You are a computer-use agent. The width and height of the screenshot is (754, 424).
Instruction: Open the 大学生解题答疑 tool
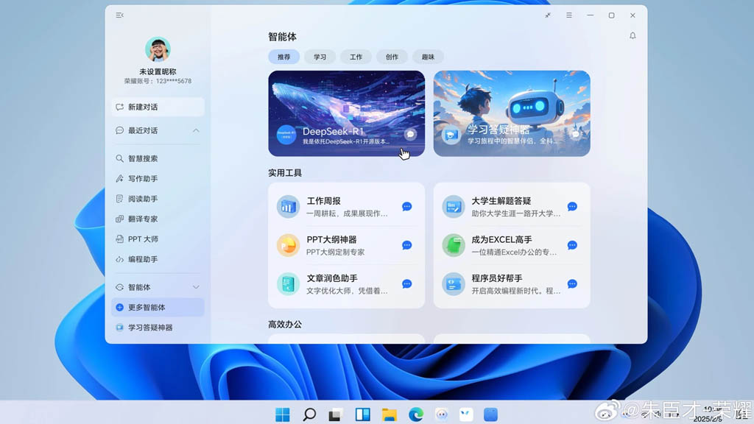(x=512, y=207)
